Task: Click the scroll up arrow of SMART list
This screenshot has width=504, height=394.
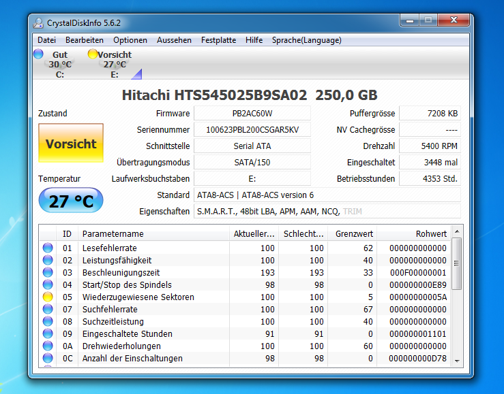Action: click(x=457, y=231)
